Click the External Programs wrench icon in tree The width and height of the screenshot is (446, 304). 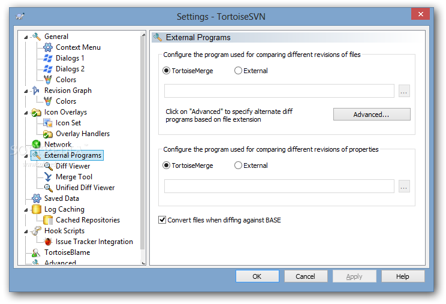coord(37,155)
